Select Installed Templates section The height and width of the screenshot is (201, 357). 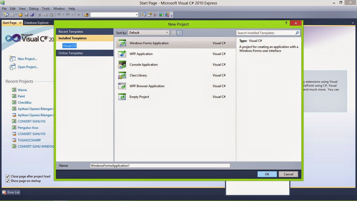[x=85, y=38]
